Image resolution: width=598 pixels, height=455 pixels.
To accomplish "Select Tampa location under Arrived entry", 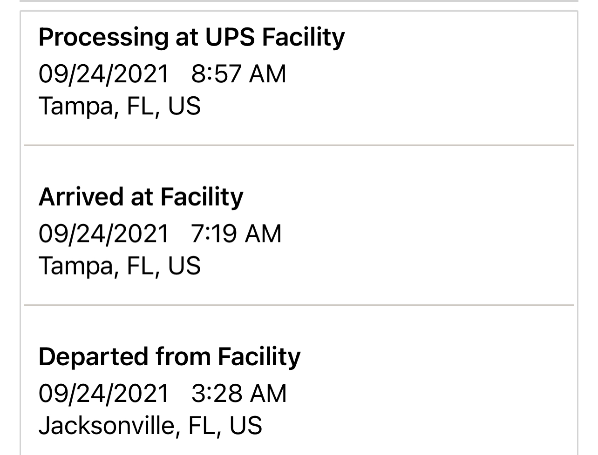I will pos(120,266).
